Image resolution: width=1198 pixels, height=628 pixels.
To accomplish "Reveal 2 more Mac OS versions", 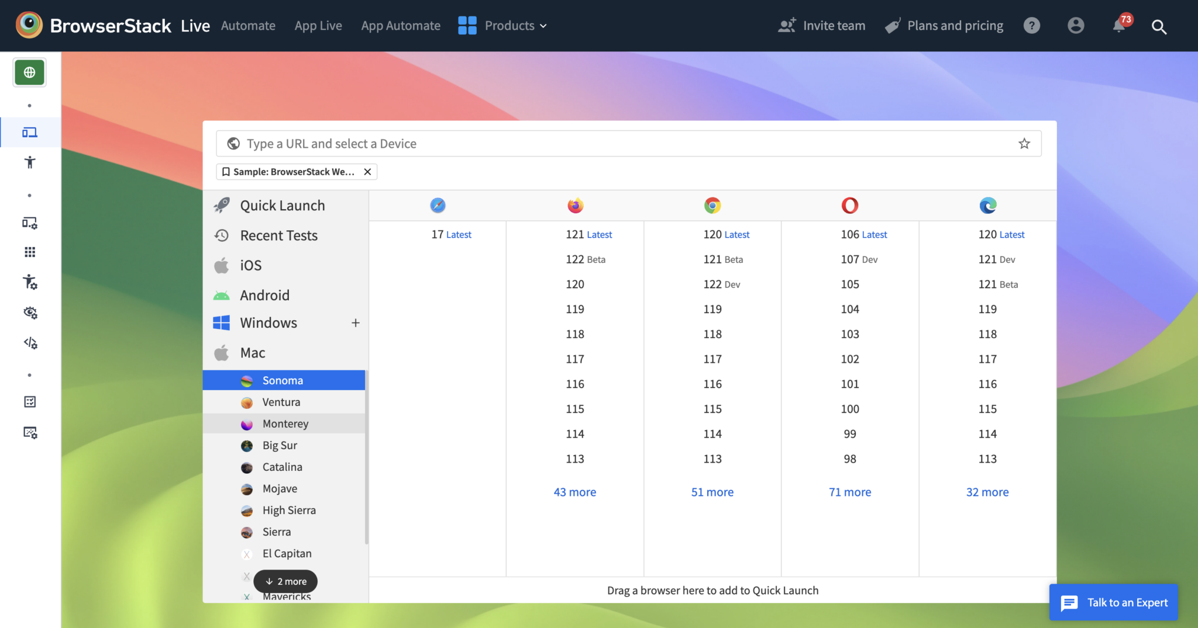I will 285,581.
